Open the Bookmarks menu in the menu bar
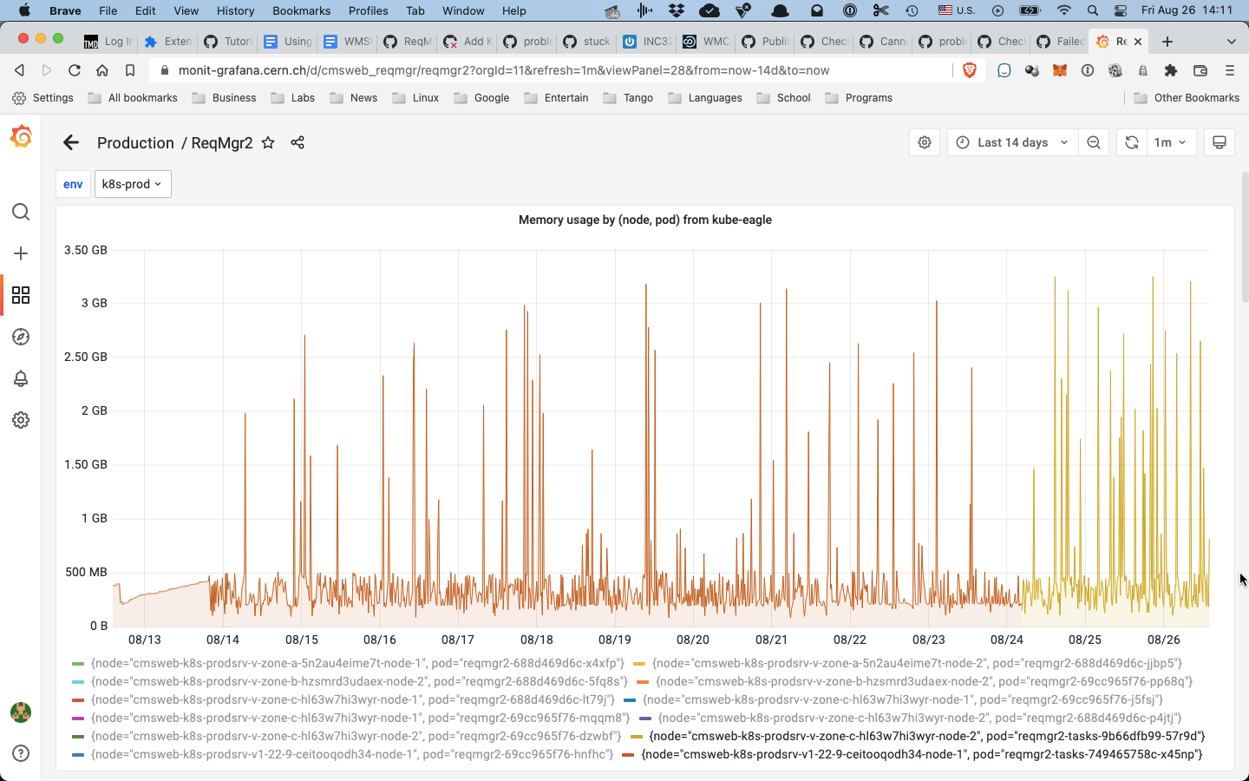 click(x=301, y=10)
